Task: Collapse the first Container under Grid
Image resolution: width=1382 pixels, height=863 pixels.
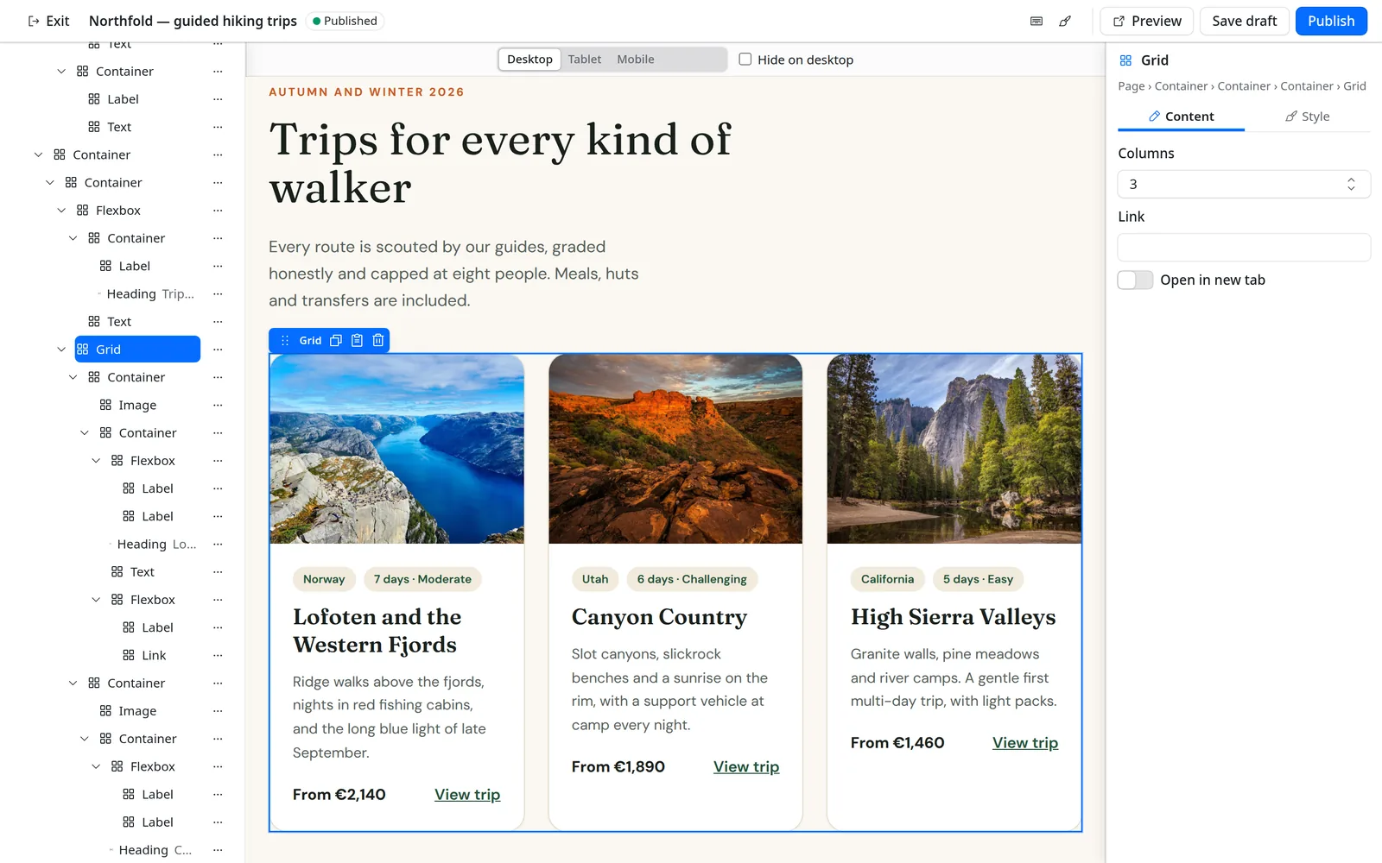Action: [73, 377]
